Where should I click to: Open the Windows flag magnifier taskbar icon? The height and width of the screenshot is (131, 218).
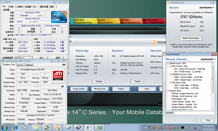click(47, 128)
